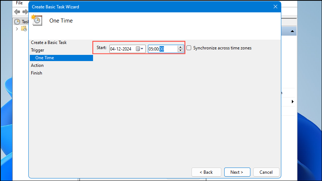
Task: Cancel the Create Basic Task Wizard
Action: [266, 172]
